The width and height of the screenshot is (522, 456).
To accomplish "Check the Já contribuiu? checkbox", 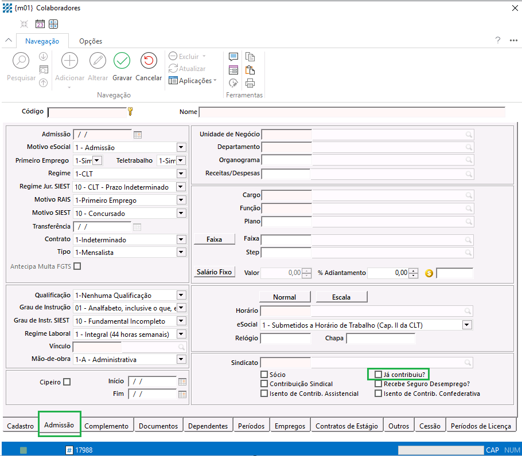I will click(378, 375).
